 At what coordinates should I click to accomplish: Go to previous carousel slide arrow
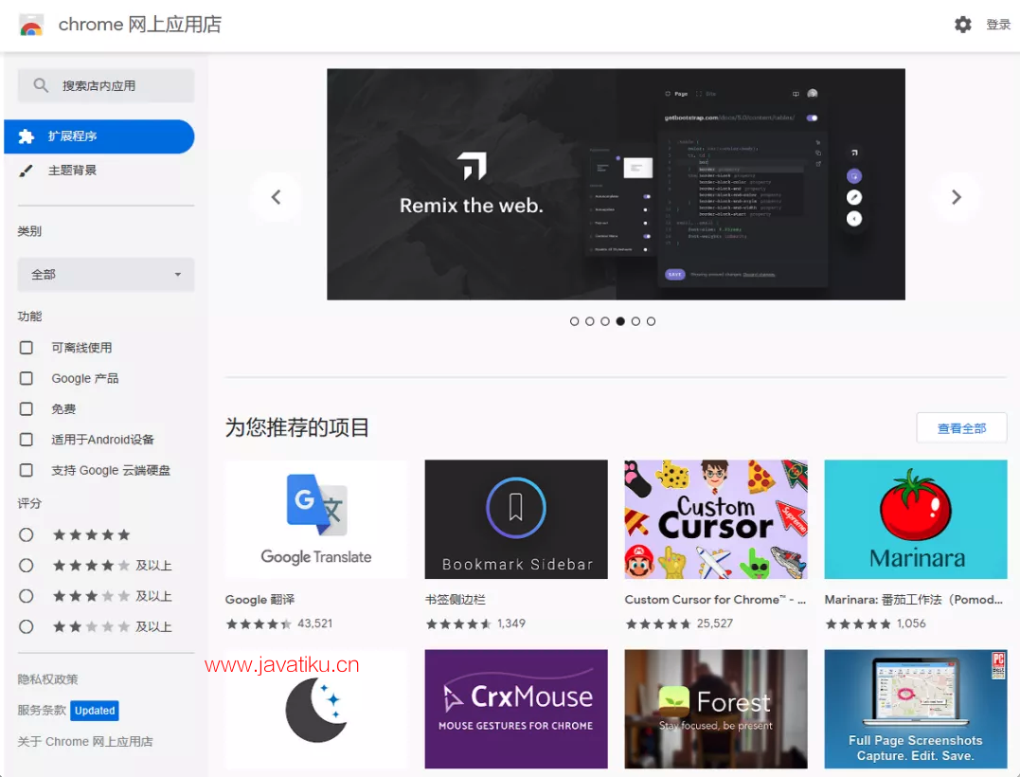coord(277,197)
